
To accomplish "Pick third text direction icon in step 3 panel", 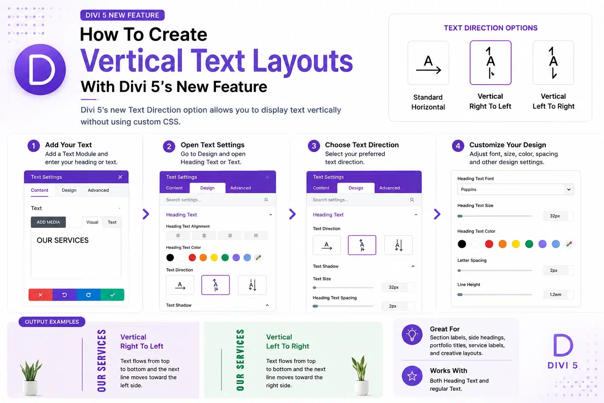I will click(398, 245).
